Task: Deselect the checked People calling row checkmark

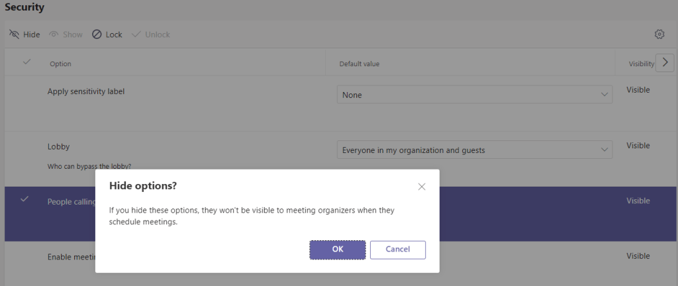Action: (x=25, y=199)
